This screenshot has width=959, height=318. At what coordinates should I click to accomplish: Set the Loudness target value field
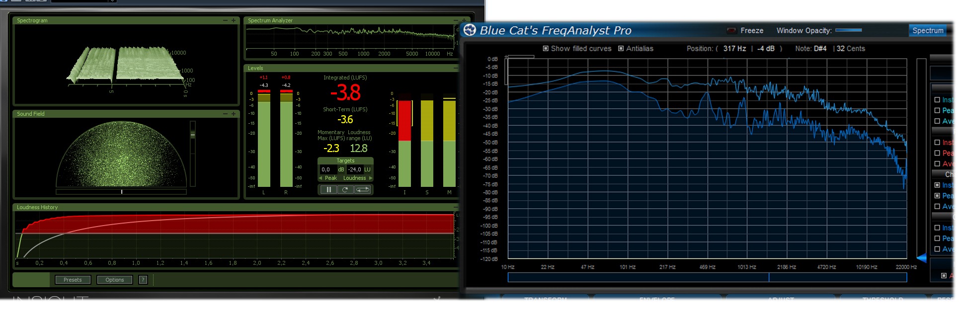pos(355,169)
